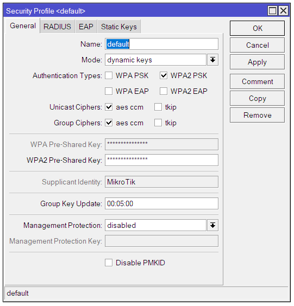Open the Static Keys tab
The image size is (294, 306).
(119, 27)
